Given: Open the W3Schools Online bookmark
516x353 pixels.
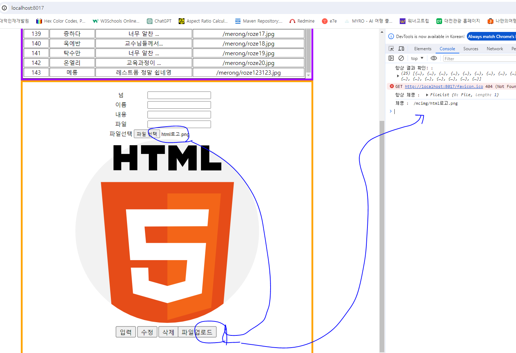Looking at the screenshot, I should click(x=116, y=21).
